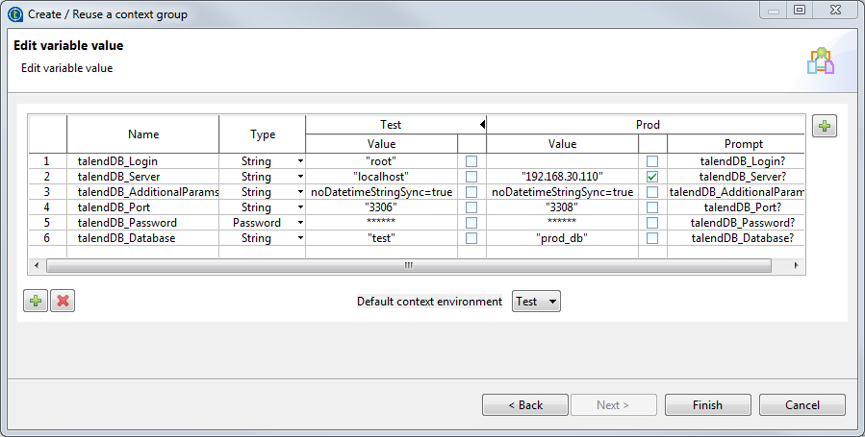
Task: Click the red X remove variable icon
Action: pyautogui.click(x=63, y=301)
